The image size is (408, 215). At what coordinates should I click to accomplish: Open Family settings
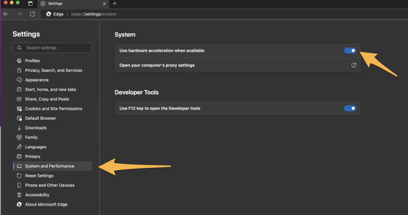[x=52, y=137]
